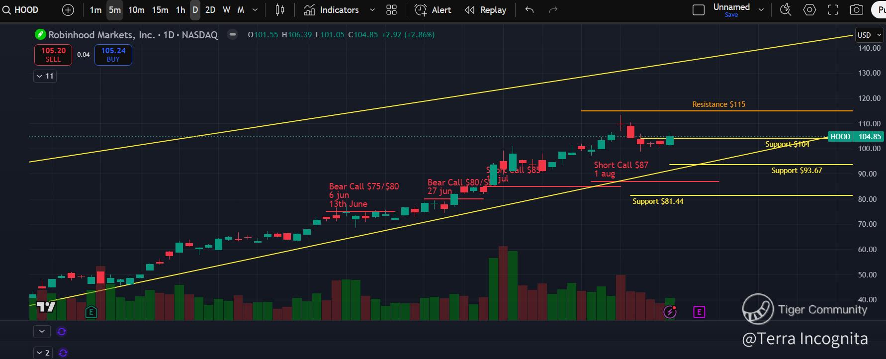This screenshot has width=886, height=359.
Task: Click the HOOD 104.85 price label
Action: [855, 137]
